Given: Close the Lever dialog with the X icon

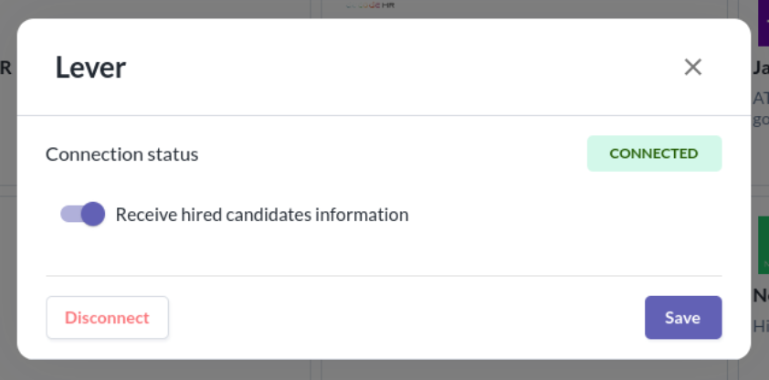Looking at the screenshot, I should (x=692, y=68).
